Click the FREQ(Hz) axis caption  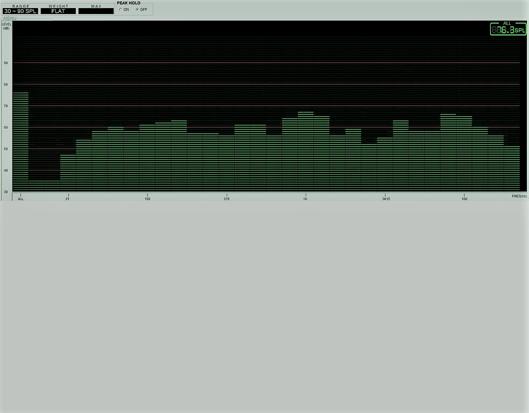pos(519,196)
